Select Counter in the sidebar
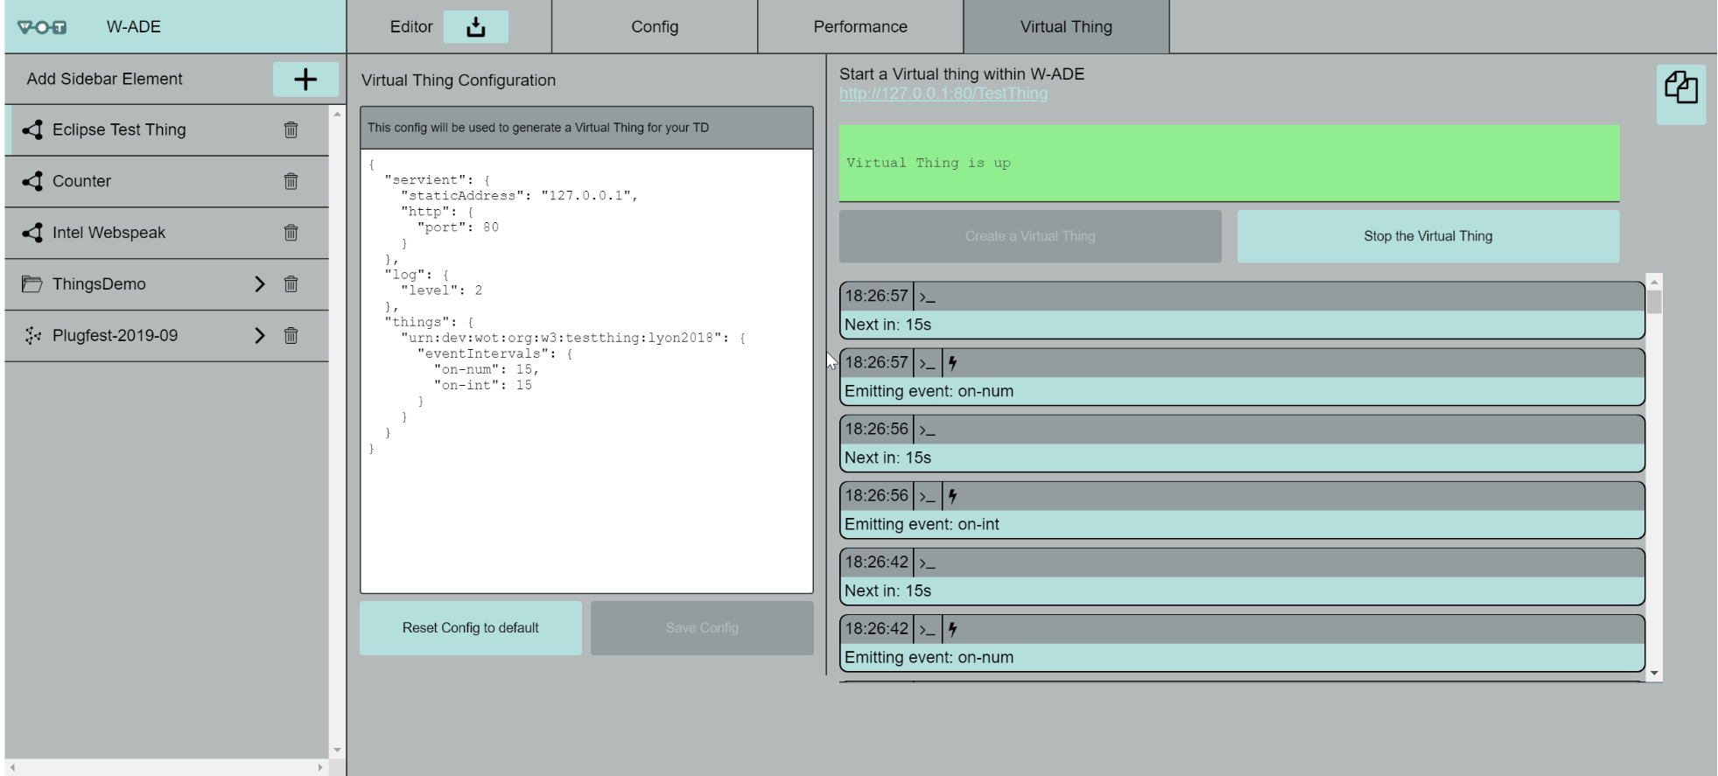This screenshot has height=776, width=1718. [166, 181]
